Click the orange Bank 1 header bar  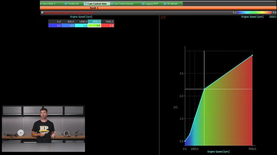pos(158,8)
